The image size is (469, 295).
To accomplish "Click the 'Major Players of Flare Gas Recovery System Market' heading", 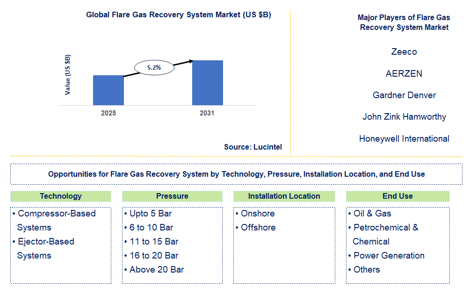I will 404,22.
